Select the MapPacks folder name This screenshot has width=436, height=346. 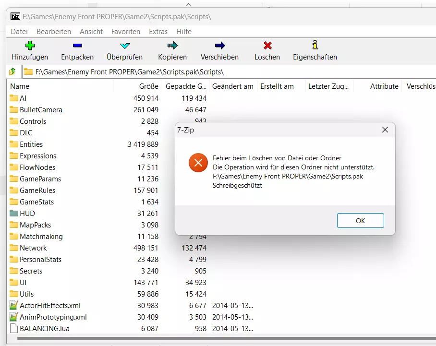(36, 225)
